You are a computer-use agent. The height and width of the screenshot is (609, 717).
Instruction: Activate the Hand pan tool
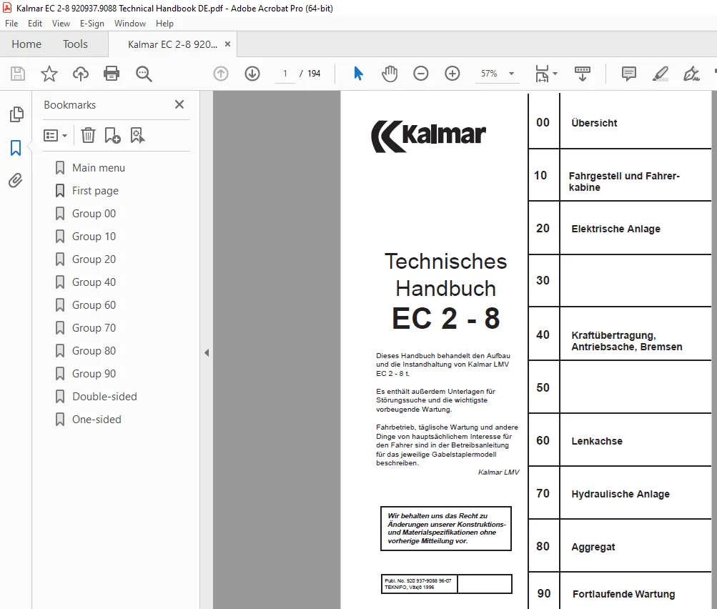390,74
